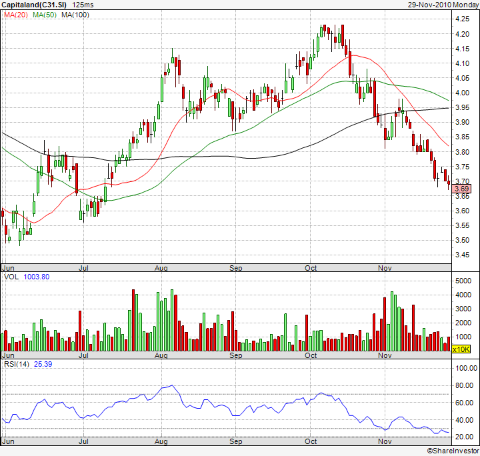The width and height of the screenshot is (480, 456).
Task: Click the highlighted 3.69 current price tag
Action: [x=461, y=189]
